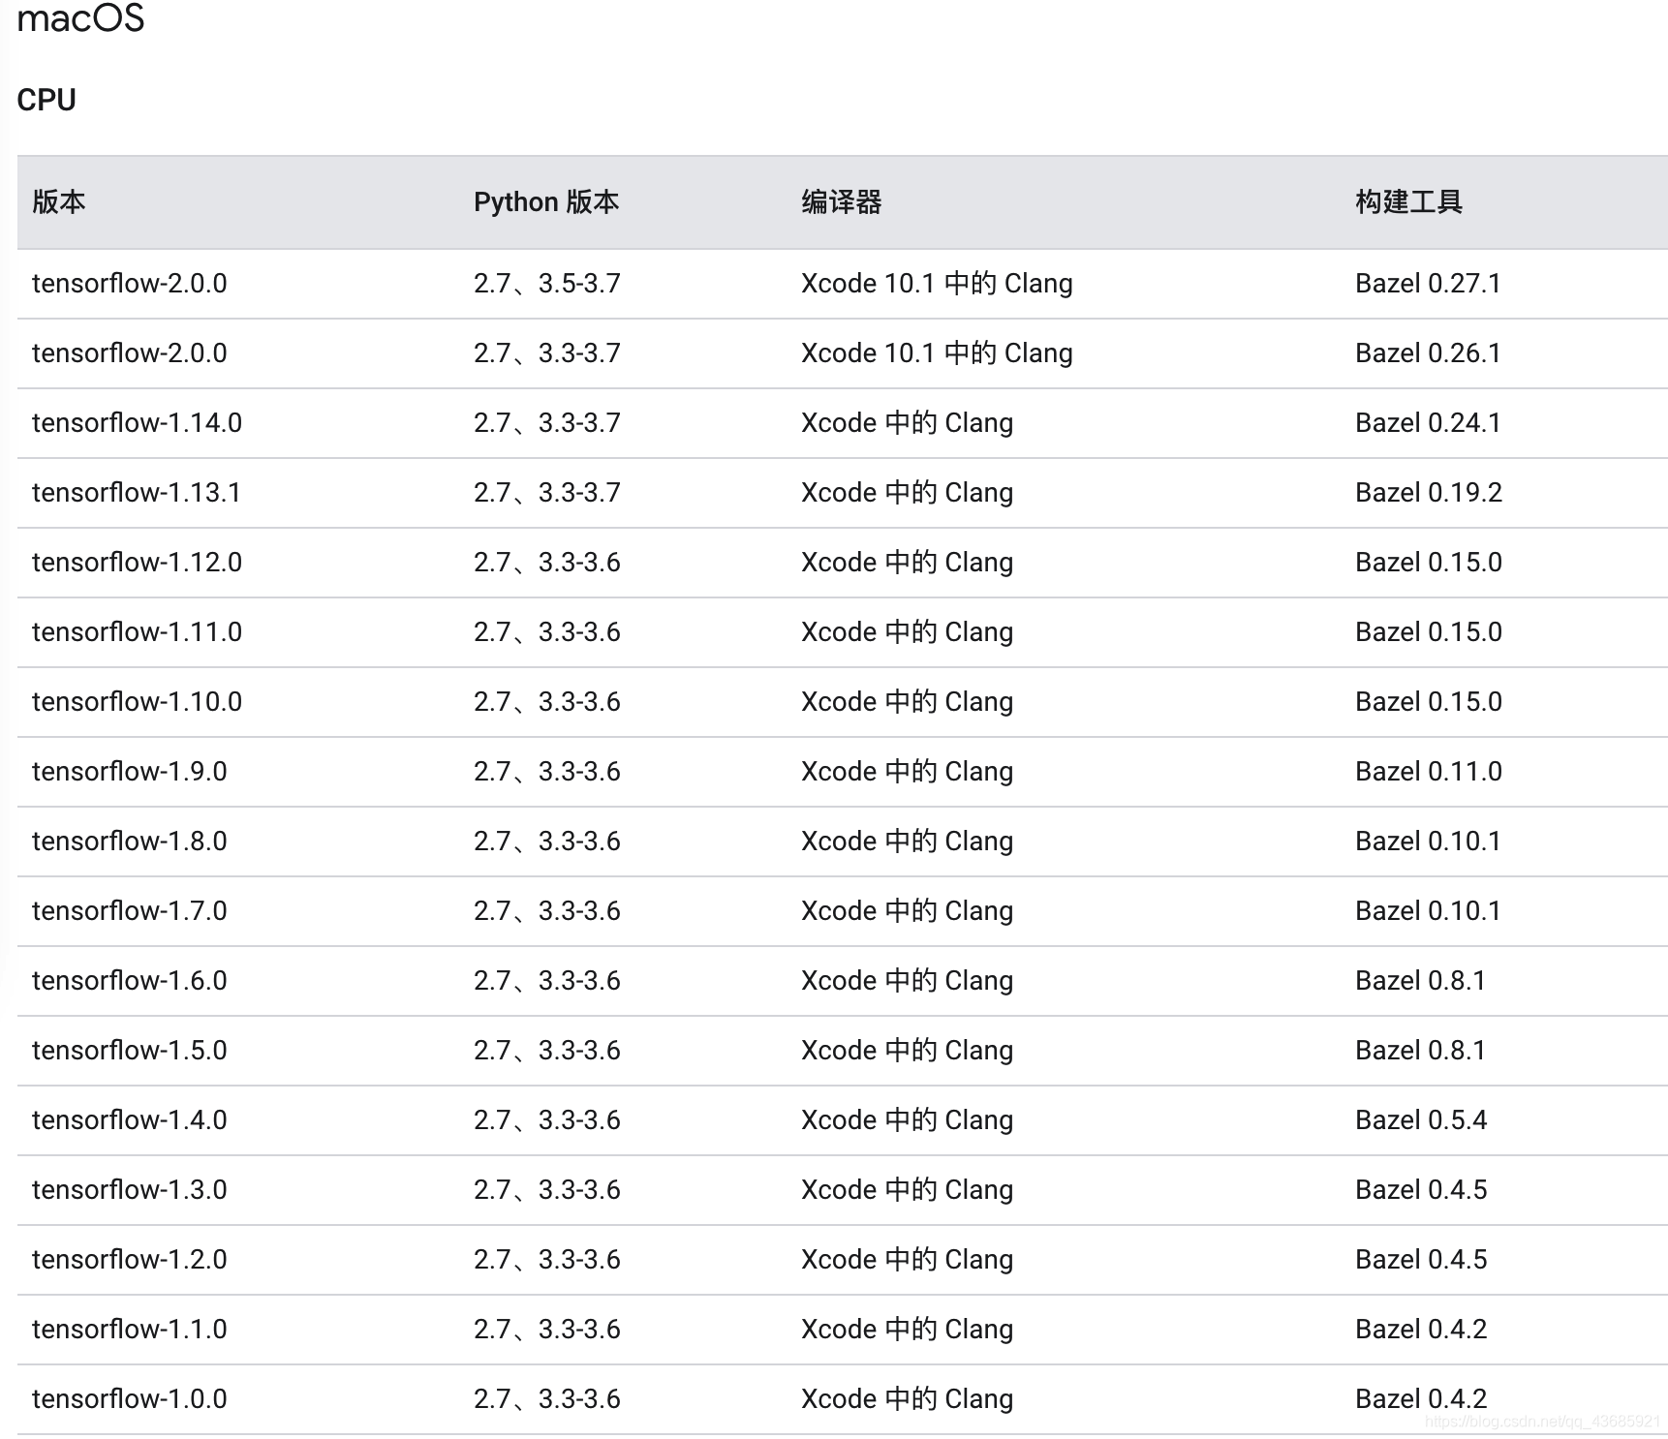Click the CPU subsection heading
1668x1439 pixels.
tap(46, 100)
